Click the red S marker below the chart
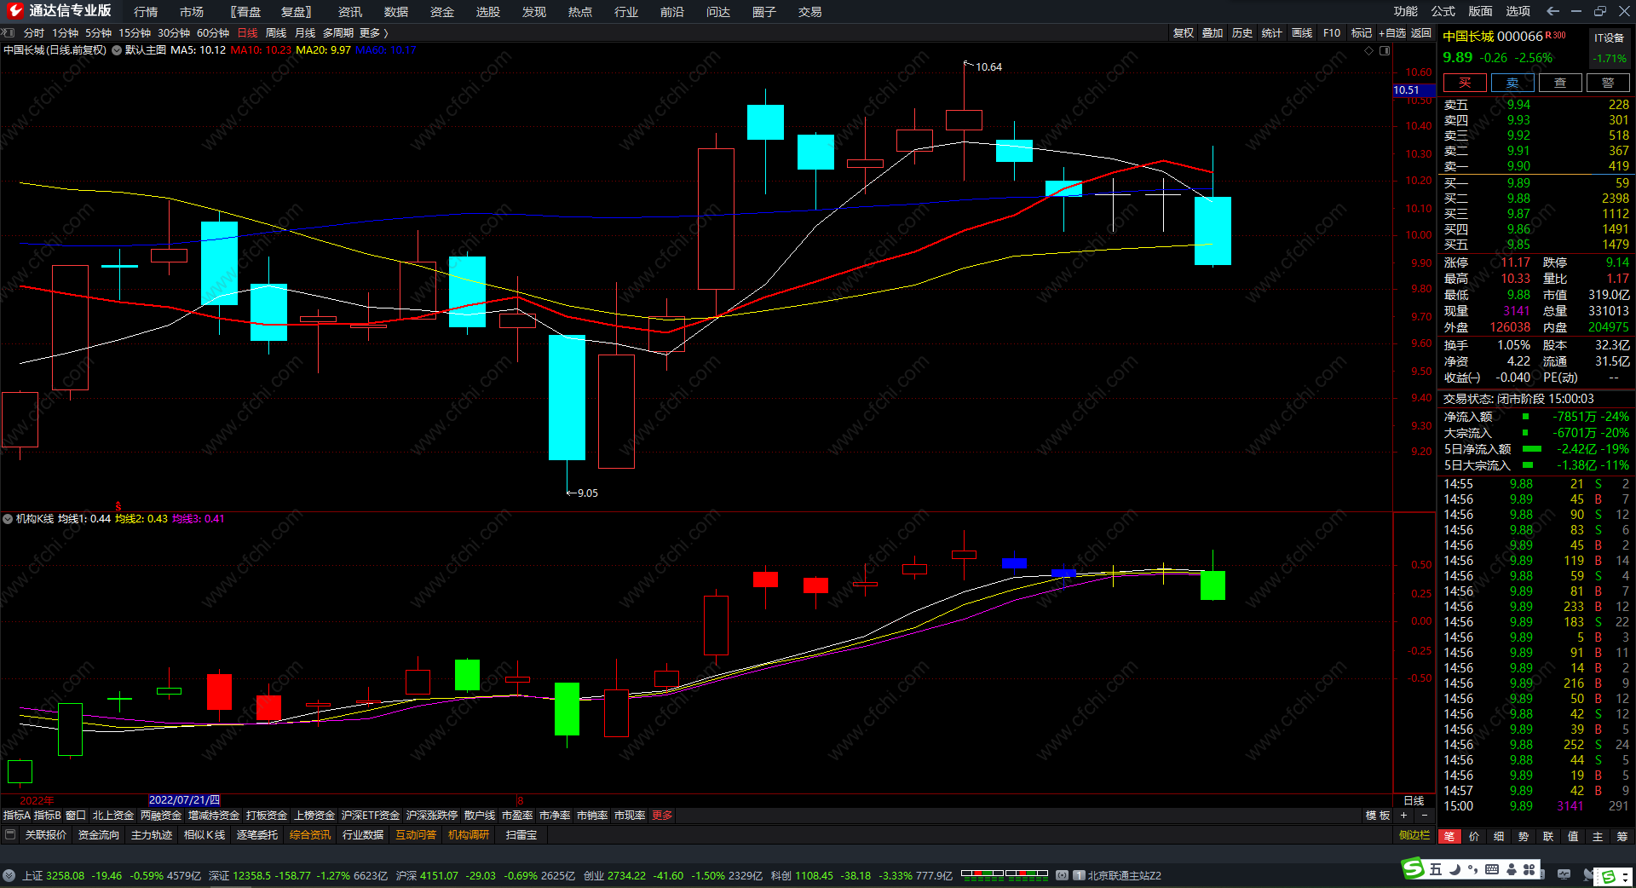This screenshot has height=888, width=1636. [x=118, y=506]
